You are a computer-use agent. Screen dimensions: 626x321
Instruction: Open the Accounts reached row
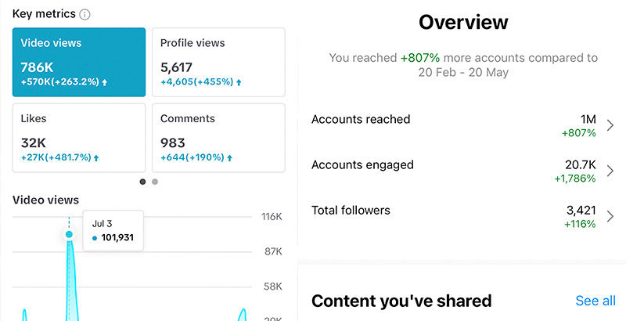pos(462,125)
